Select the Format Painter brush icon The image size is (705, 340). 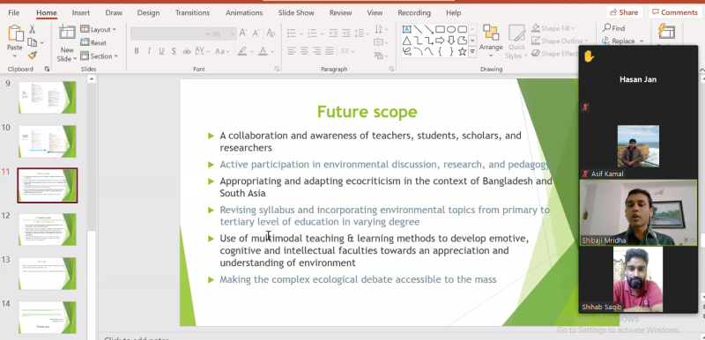click(33, 55)
